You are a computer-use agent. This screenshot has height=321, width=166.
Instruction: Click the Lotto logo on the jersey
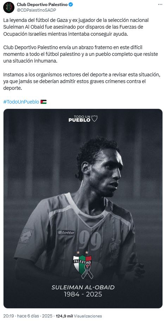click(x=66, y=232)
